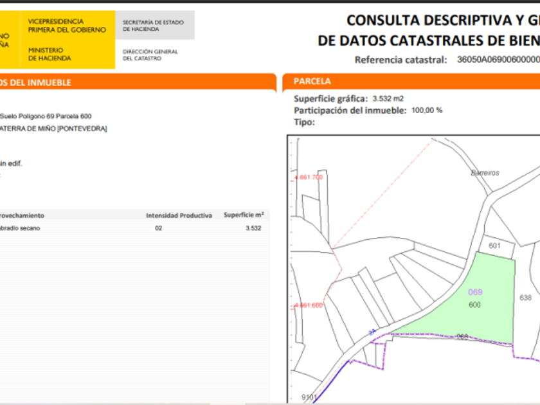The width and height of the screenshot is (540, 405).
Task: Click the 'Superficie gráfica:' label
Action: tap(330, 99)
